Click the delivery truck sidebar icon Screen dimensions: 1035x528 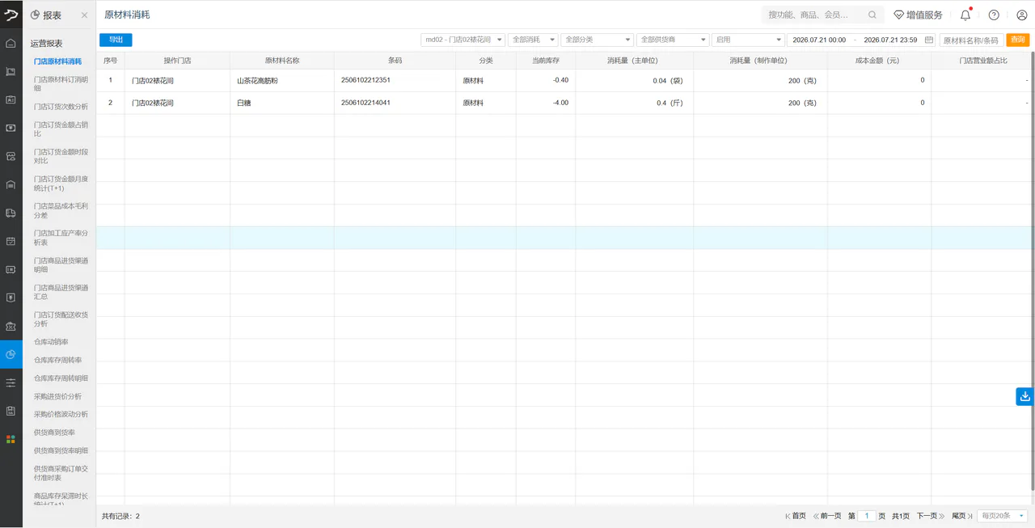(11, 213)
